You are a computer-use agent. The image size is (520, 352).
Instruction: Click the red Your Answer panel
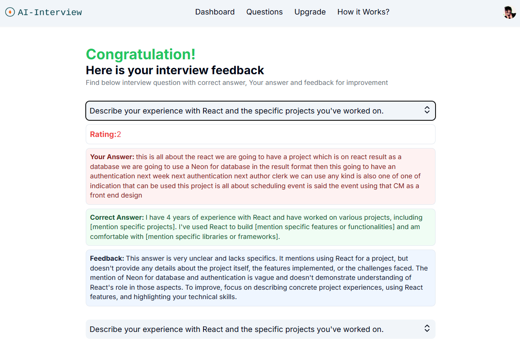(260, 176)
